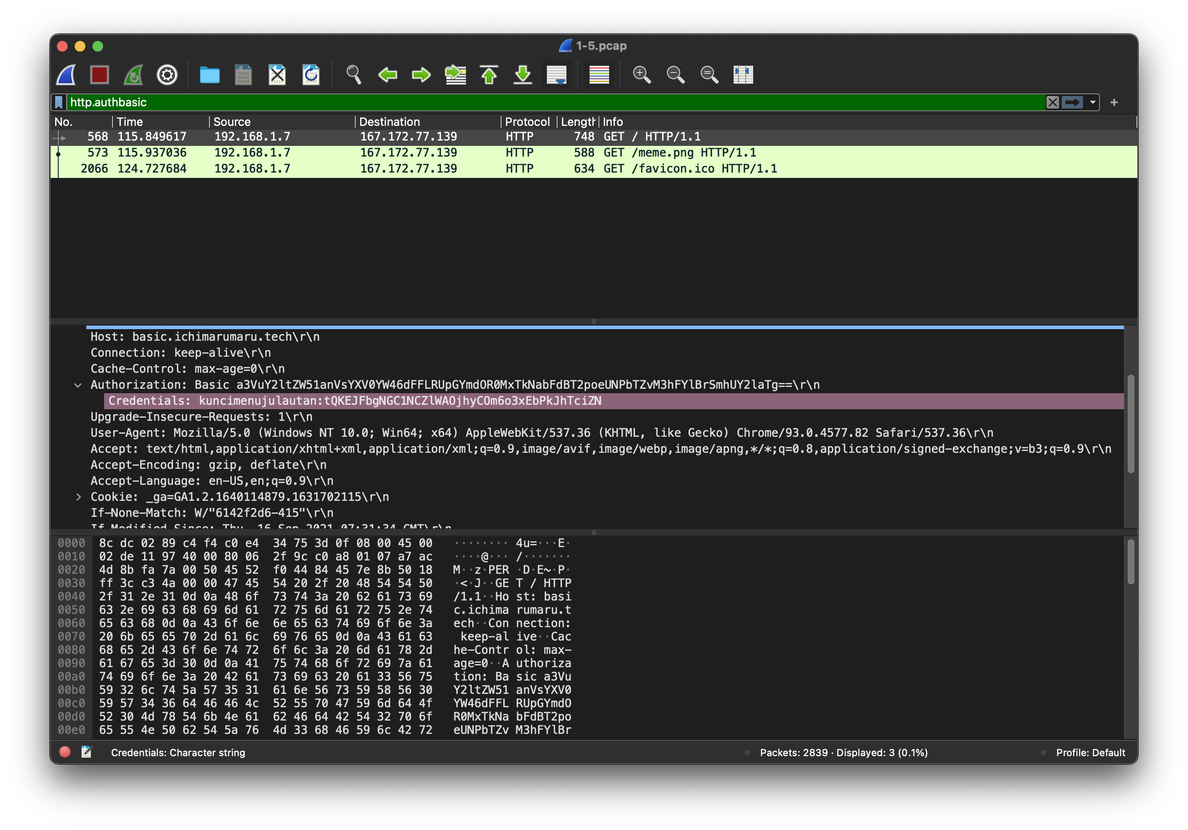
Task: Select the If-None-Match header line
Action: 212,514
